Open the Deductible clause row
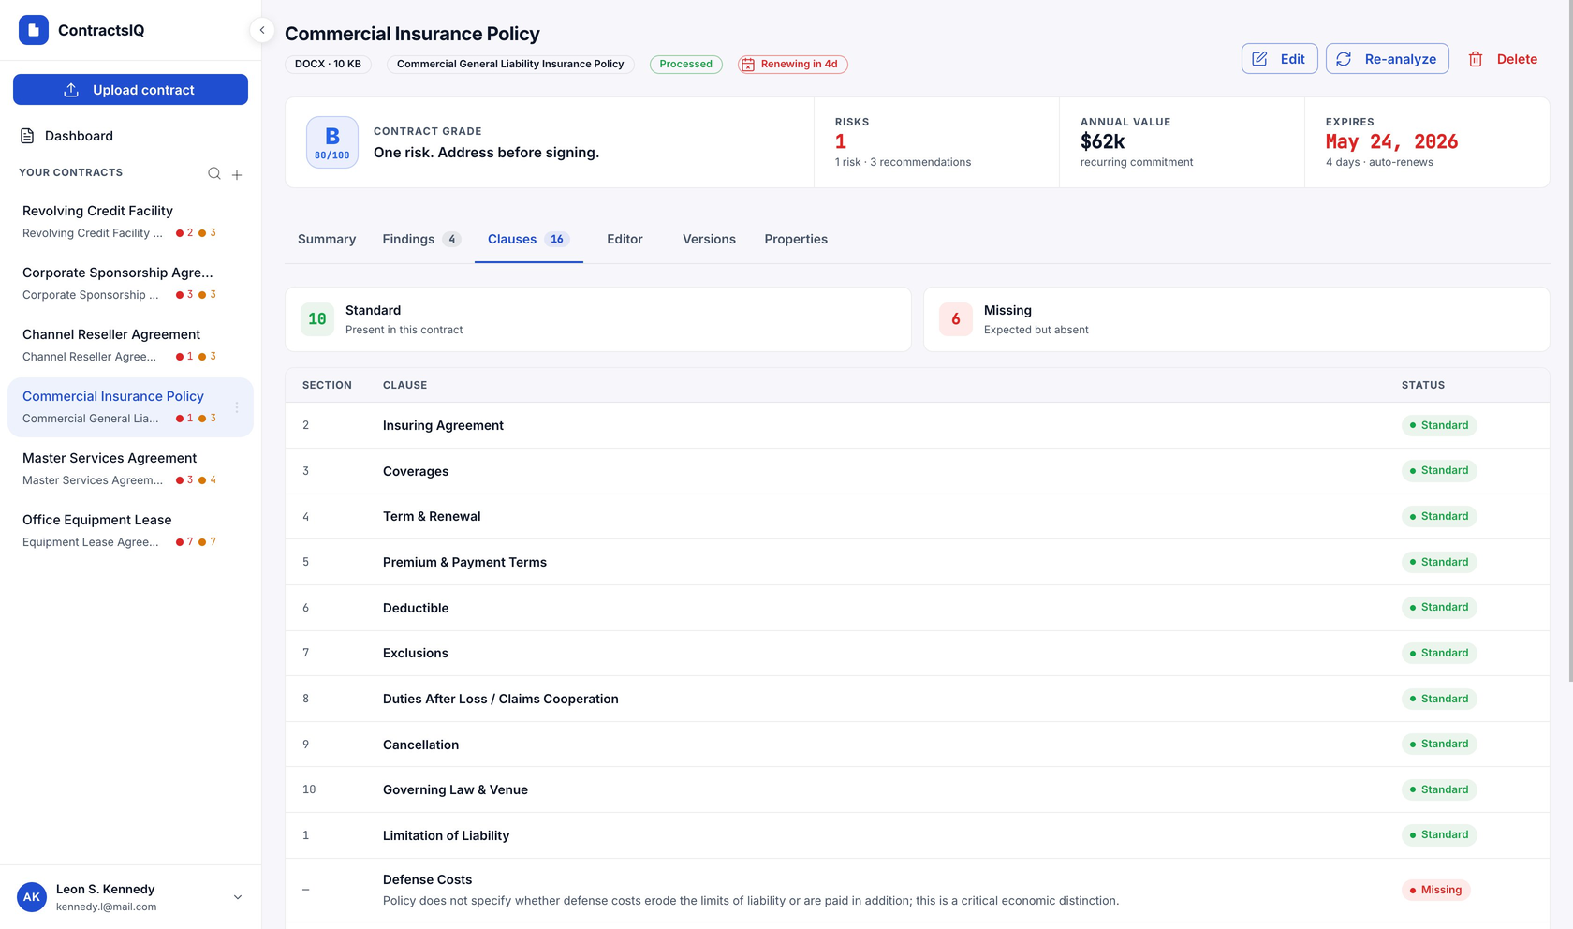The image size is (1573, 929). coord(917,608)
